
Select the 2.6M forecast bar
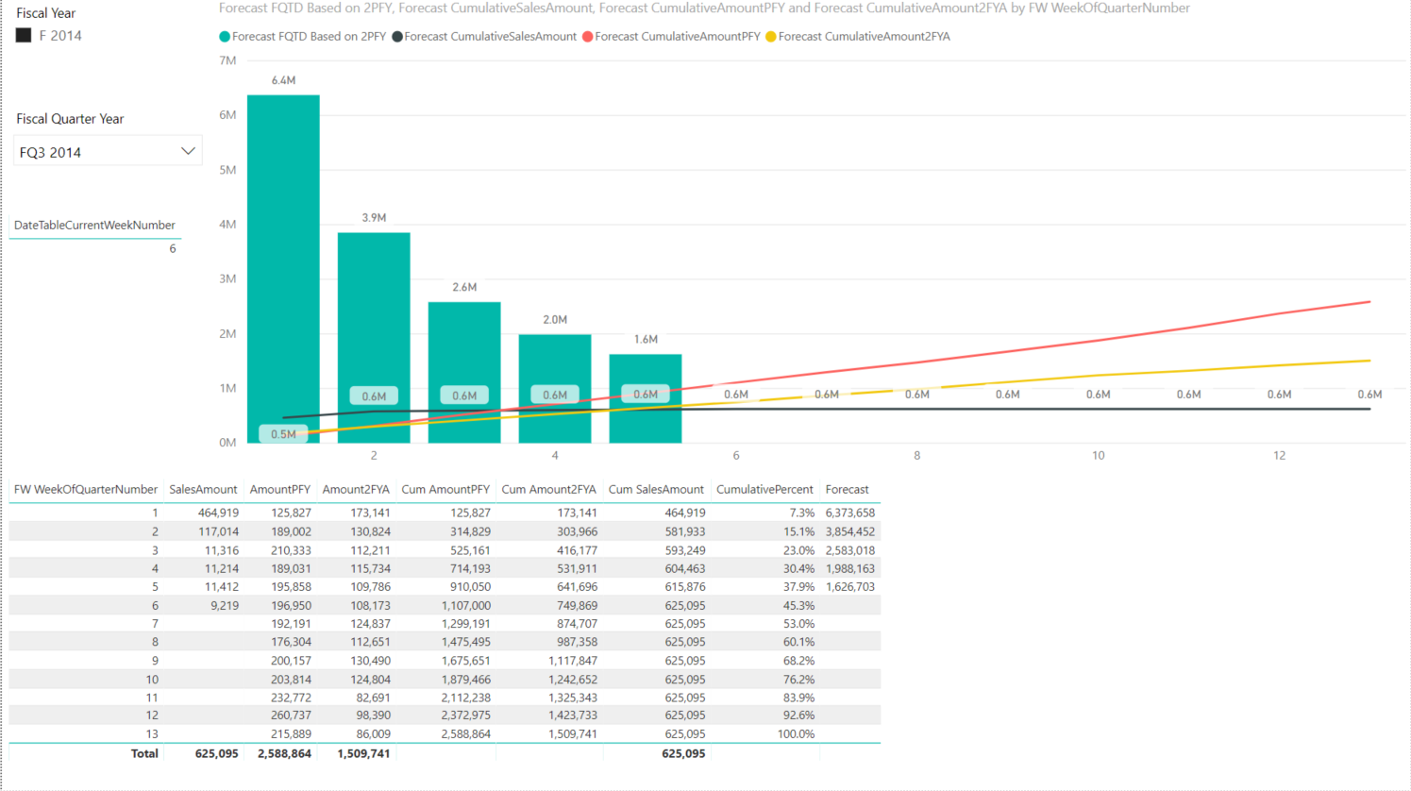(464, 372)
